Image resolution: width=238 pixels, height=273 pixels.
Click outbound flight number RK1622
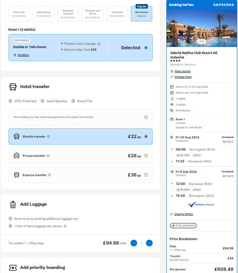click(x=228, y=142)
